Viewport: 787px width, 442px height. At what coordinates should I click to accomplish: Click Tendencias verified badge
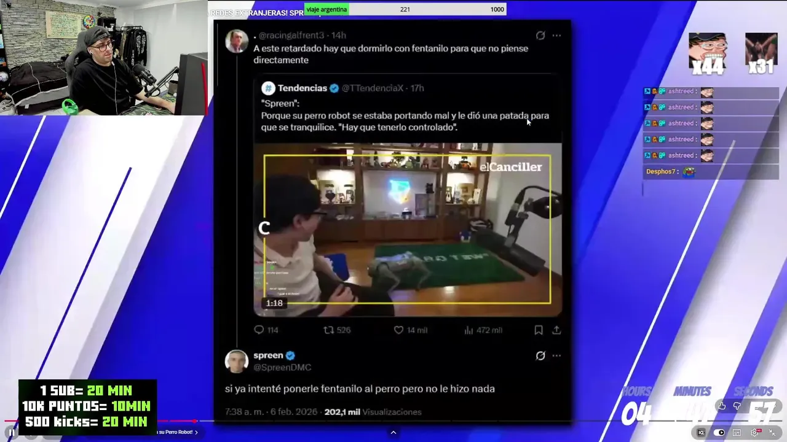point(334,88)
